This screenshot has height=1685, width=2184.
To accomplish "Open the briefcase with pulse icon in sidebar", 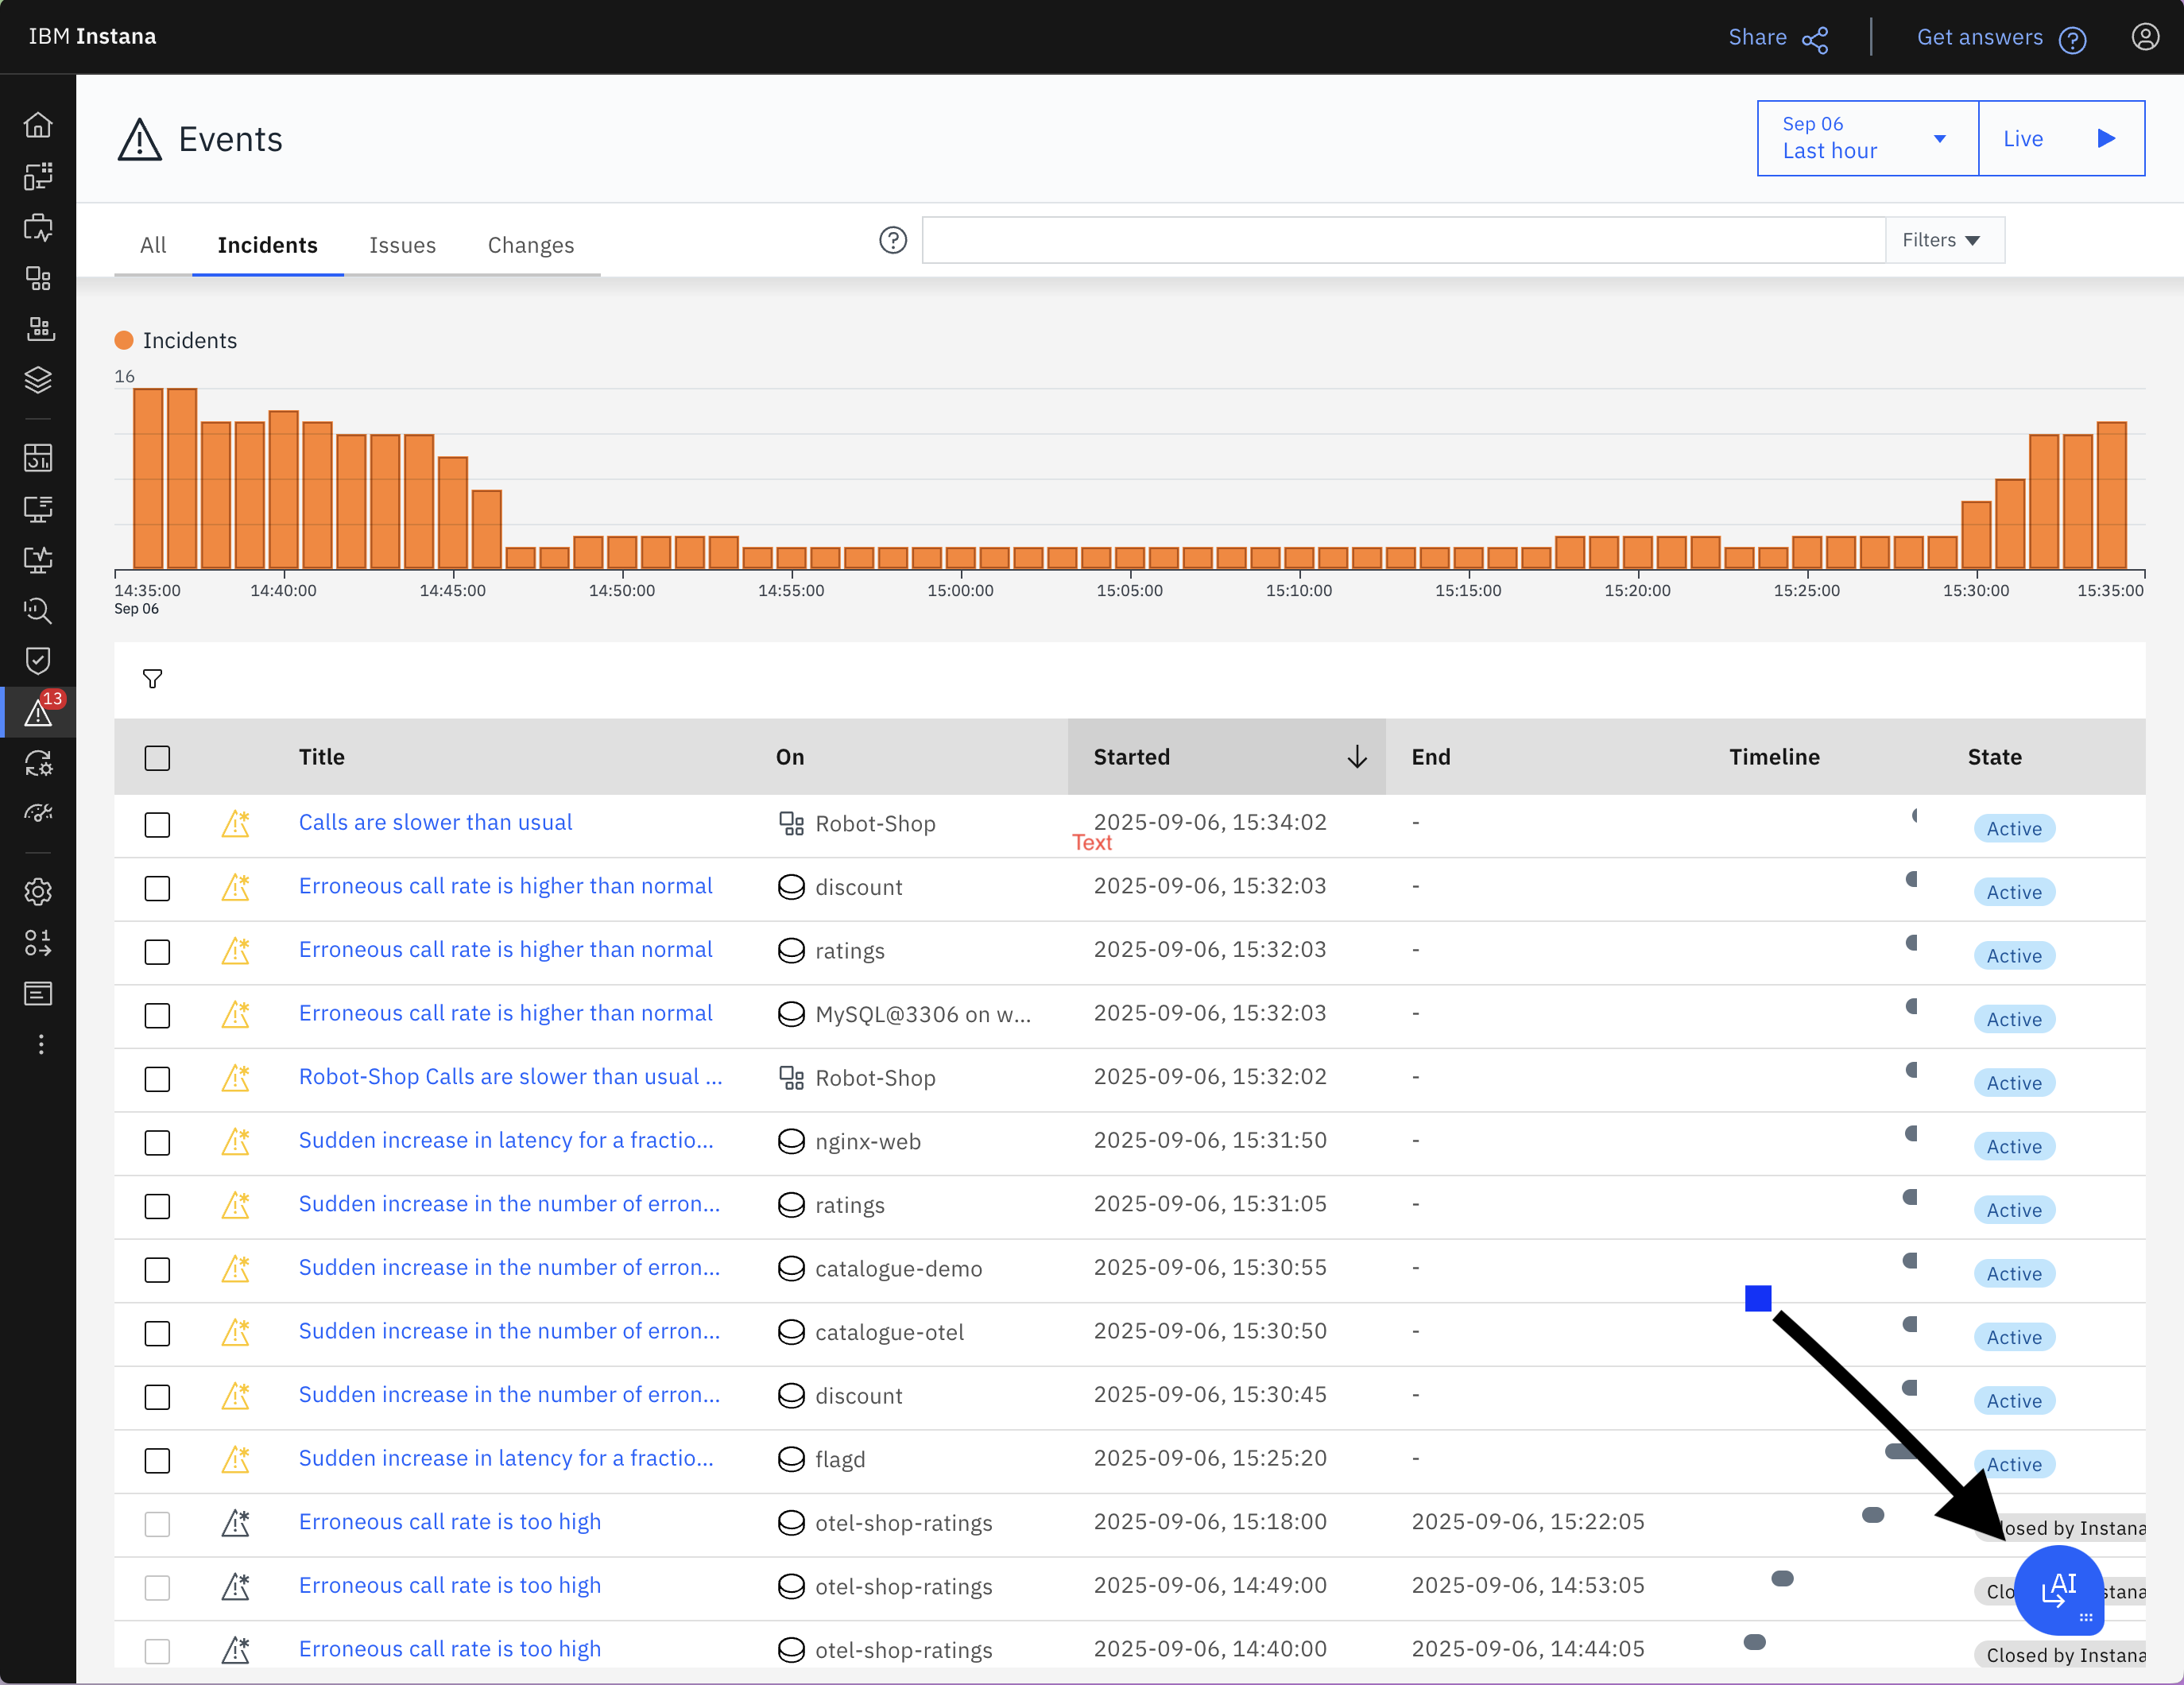I will pyautogui.click(x=38, y=227).
